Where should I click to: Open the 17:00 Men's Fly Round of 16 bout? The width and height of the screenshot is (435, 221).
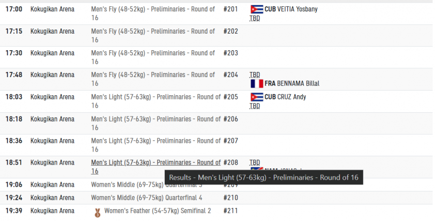(x=153, y=13)
